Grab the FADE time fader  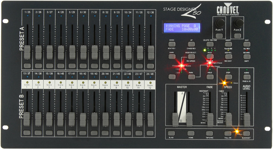pos(210,120)
